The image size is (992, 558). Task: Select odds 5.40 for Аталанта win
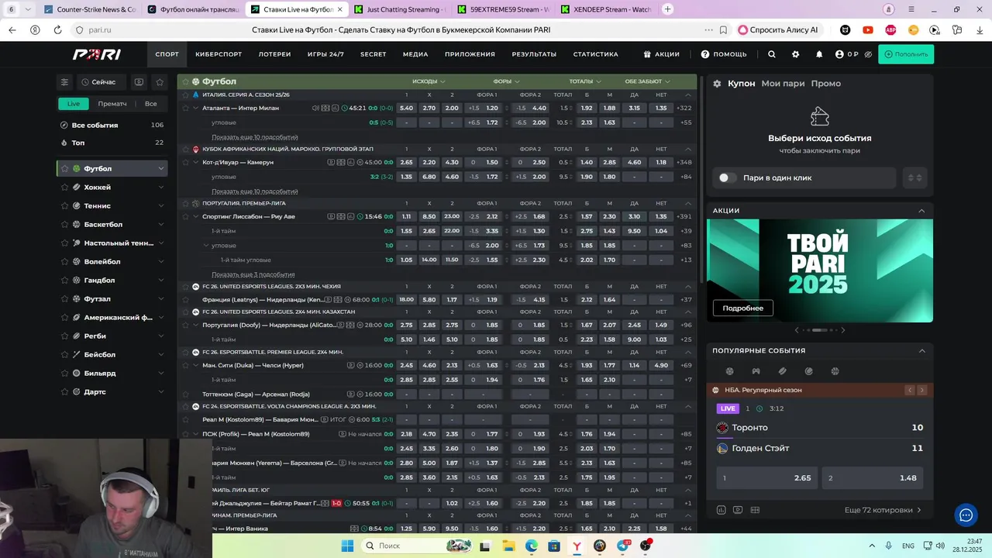(x=406, y=108)
